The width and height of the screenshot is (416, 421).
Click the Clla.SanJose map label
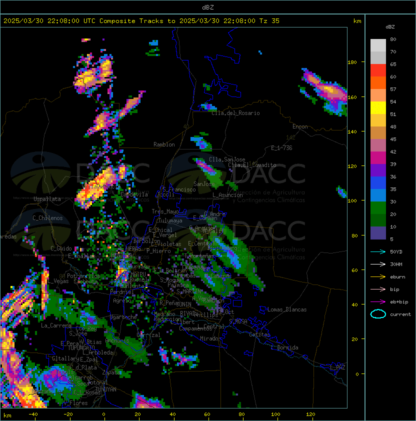point(227,159)
